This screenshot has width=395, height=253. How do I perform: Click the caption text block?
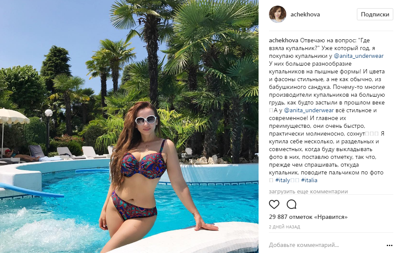[327, 111]
